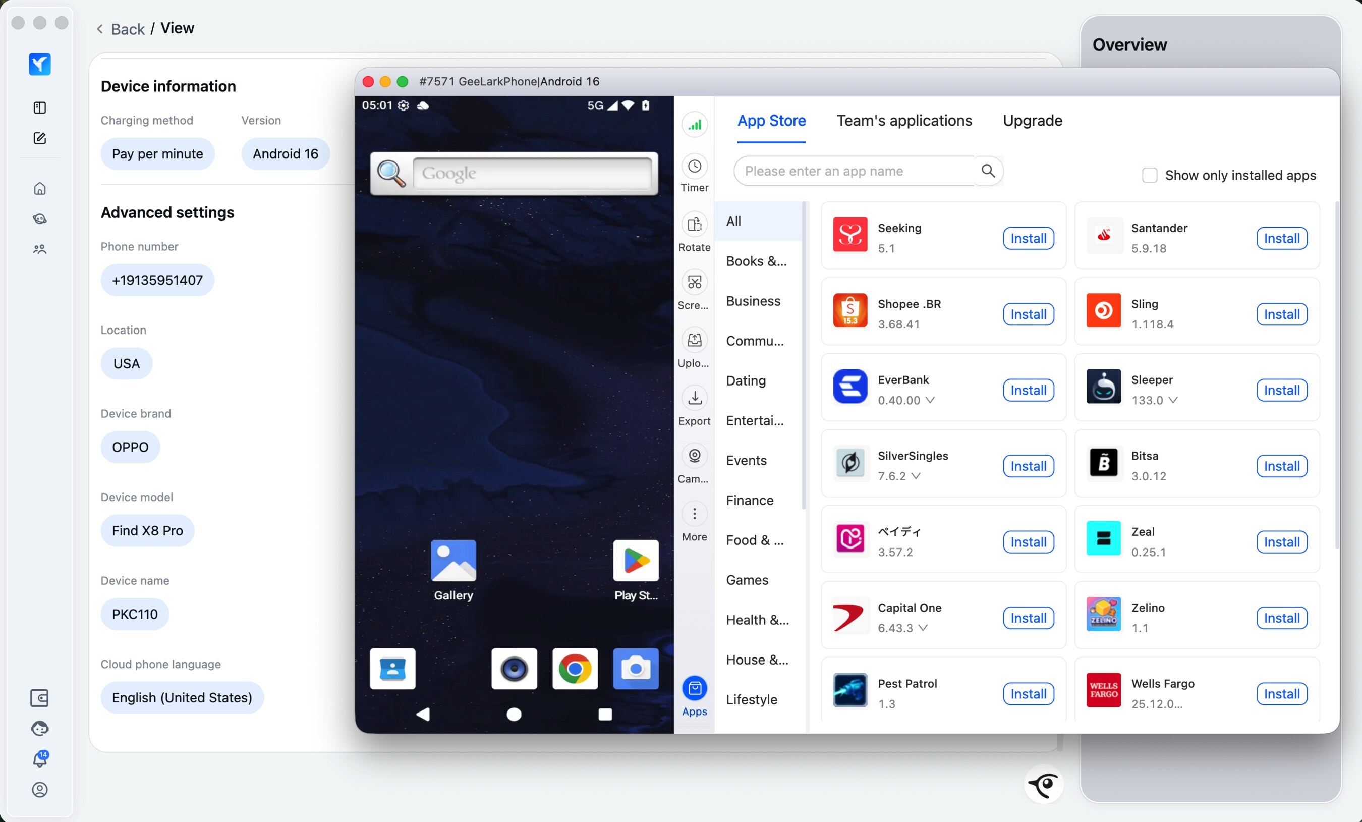Viewport: 1362px width, 822px height.
Task: Click the headset support icon in the sidebar
Action: point(40,729)
